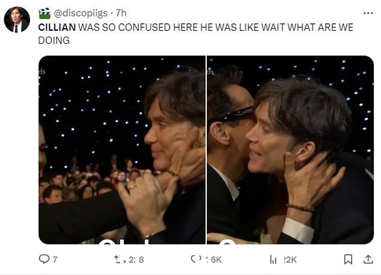Viewport: 381px width, 275px height.
Task: Open the @discopiigs profile avatar
Action: (17, 19)
